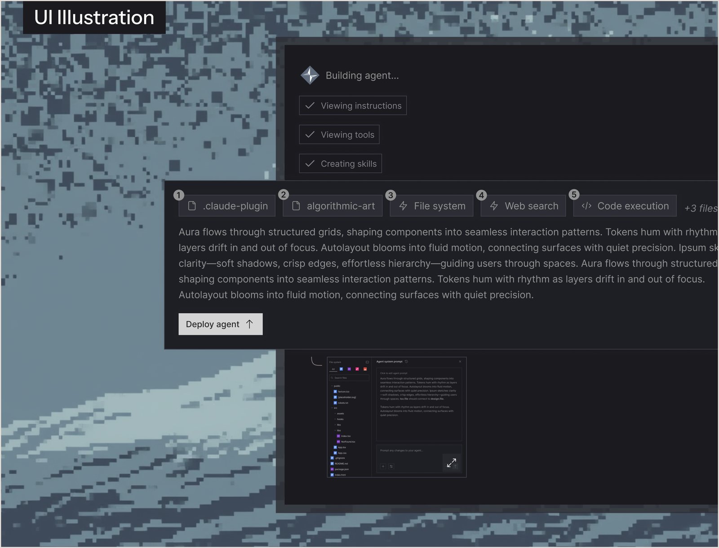Open README.md in the file tree
The width and height of the screenshot is (719, 548).
[339, 464]
